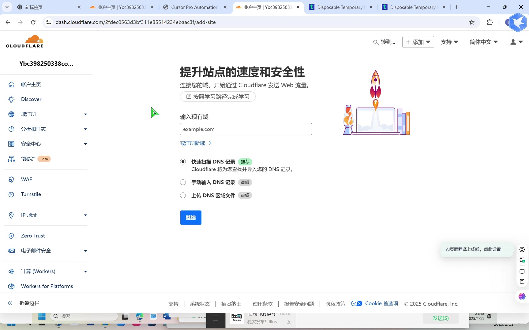Open Microsoft Word from the taskbar

coord(167,316)
